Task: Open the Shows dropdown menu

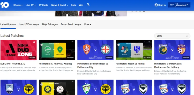Action: tap(18, 5)
